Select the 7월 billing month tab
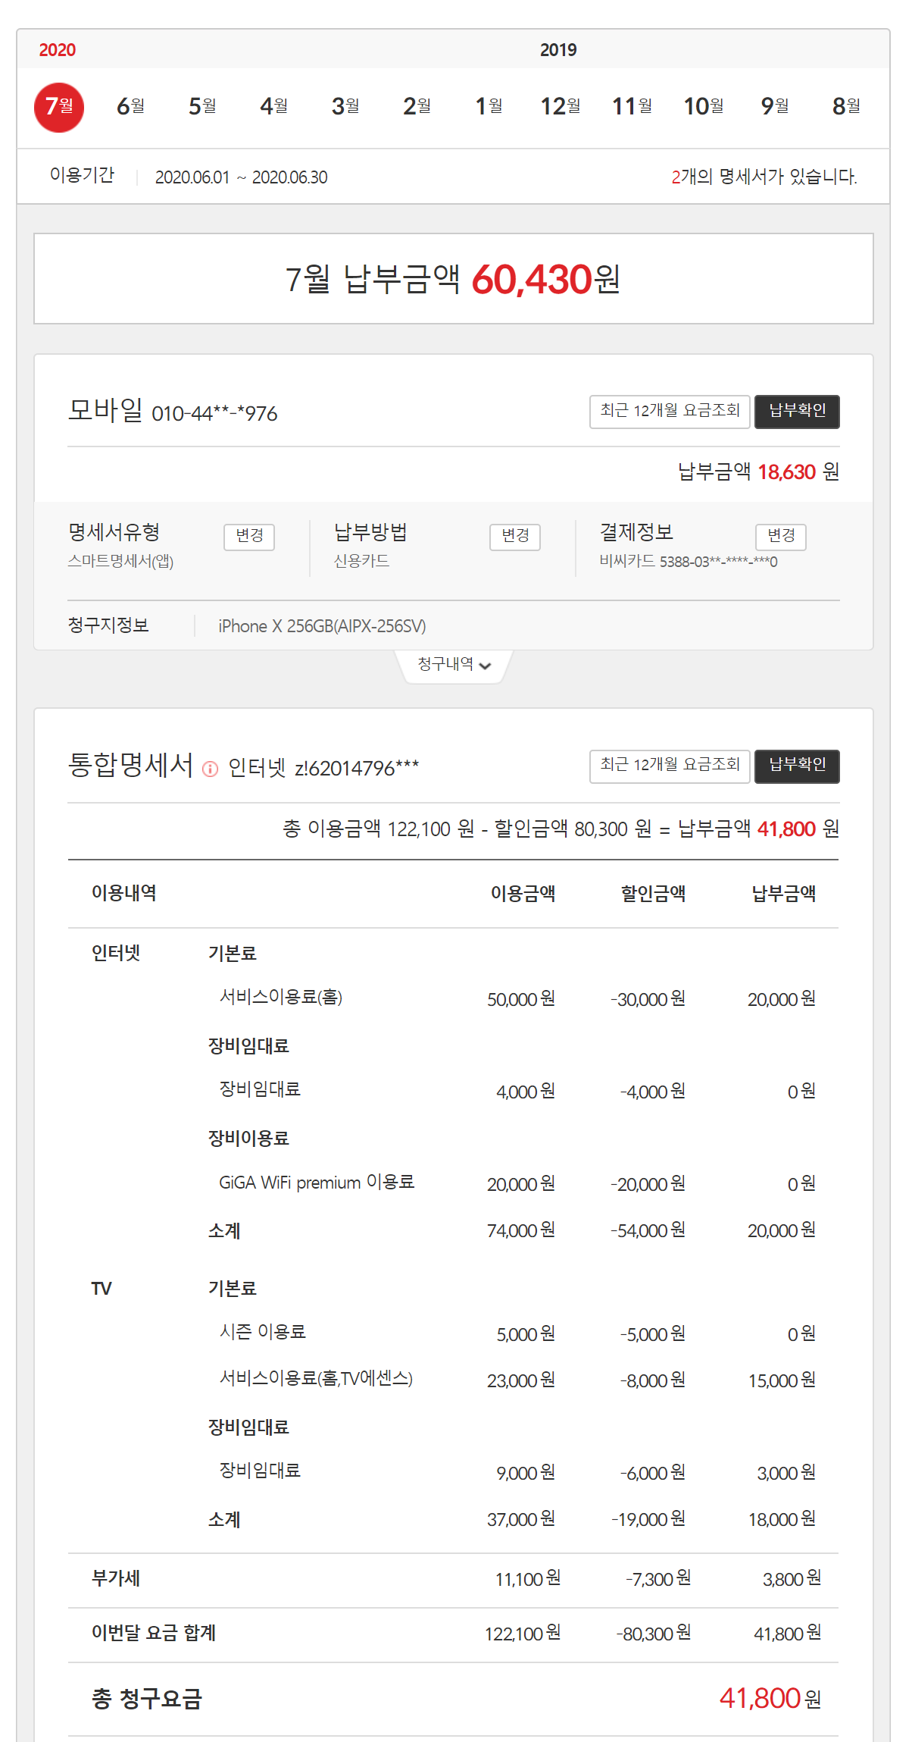The height and width of the screenshot is (1742, 912). coord(59,107)
